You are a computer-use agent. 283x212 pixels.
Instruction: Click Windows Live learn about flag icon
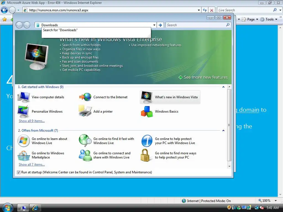tap(23, 141)
